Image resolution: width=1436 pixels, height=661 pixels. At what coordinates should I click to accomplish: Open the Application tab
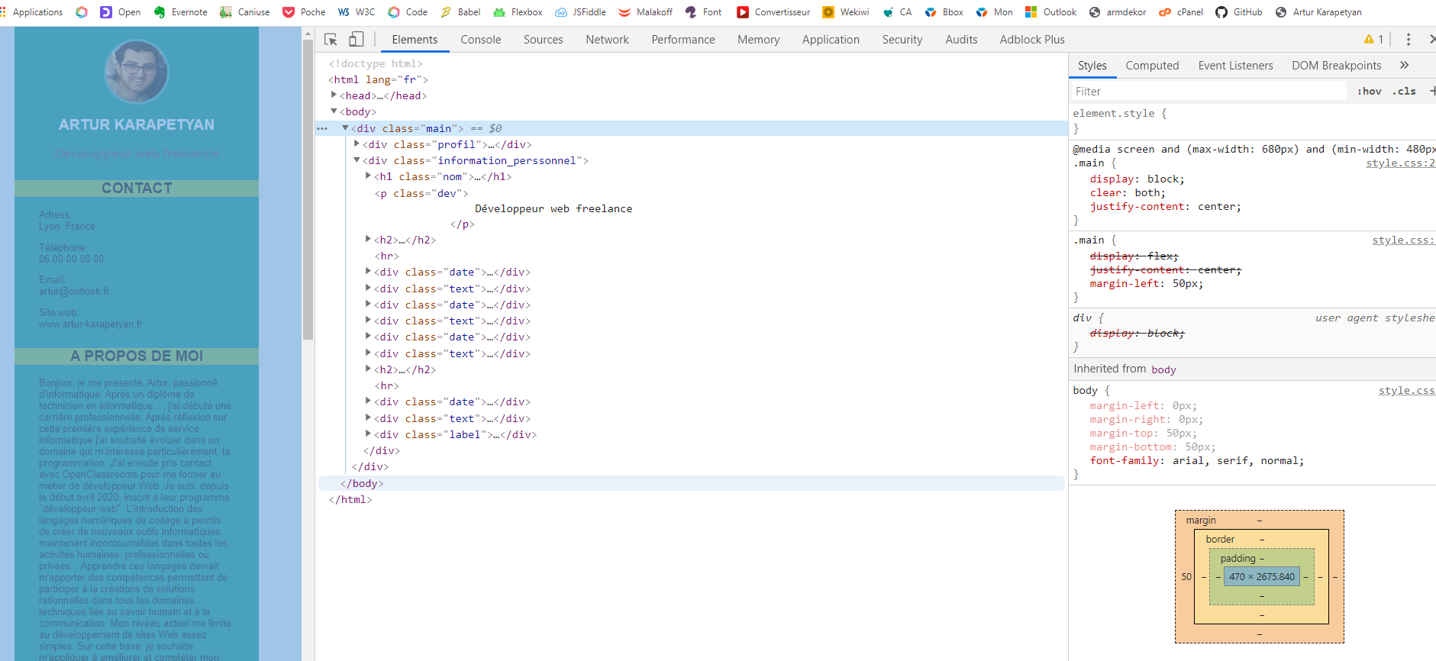(x=831, y=40)
